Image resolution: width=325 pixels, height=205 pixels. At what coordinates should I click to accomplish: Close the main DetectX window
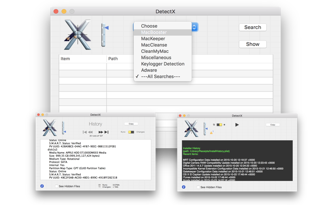point(56,11)
